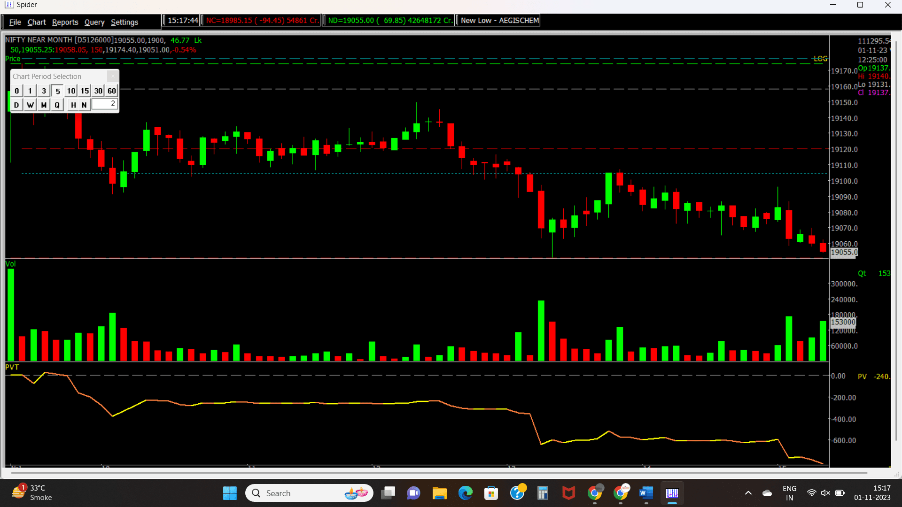
Task: Unmute the system volume in the tray
Action: 825,493
